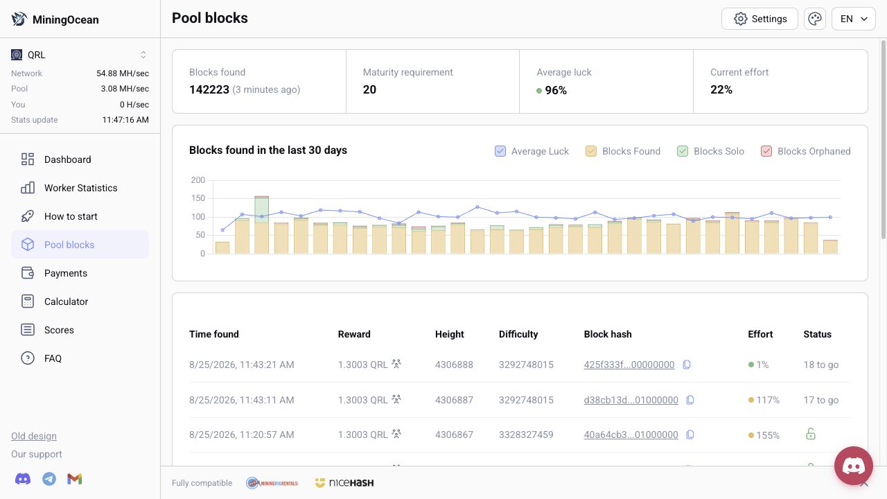Copy block hash d38cb13d...01000000

(x=690, y=400)
